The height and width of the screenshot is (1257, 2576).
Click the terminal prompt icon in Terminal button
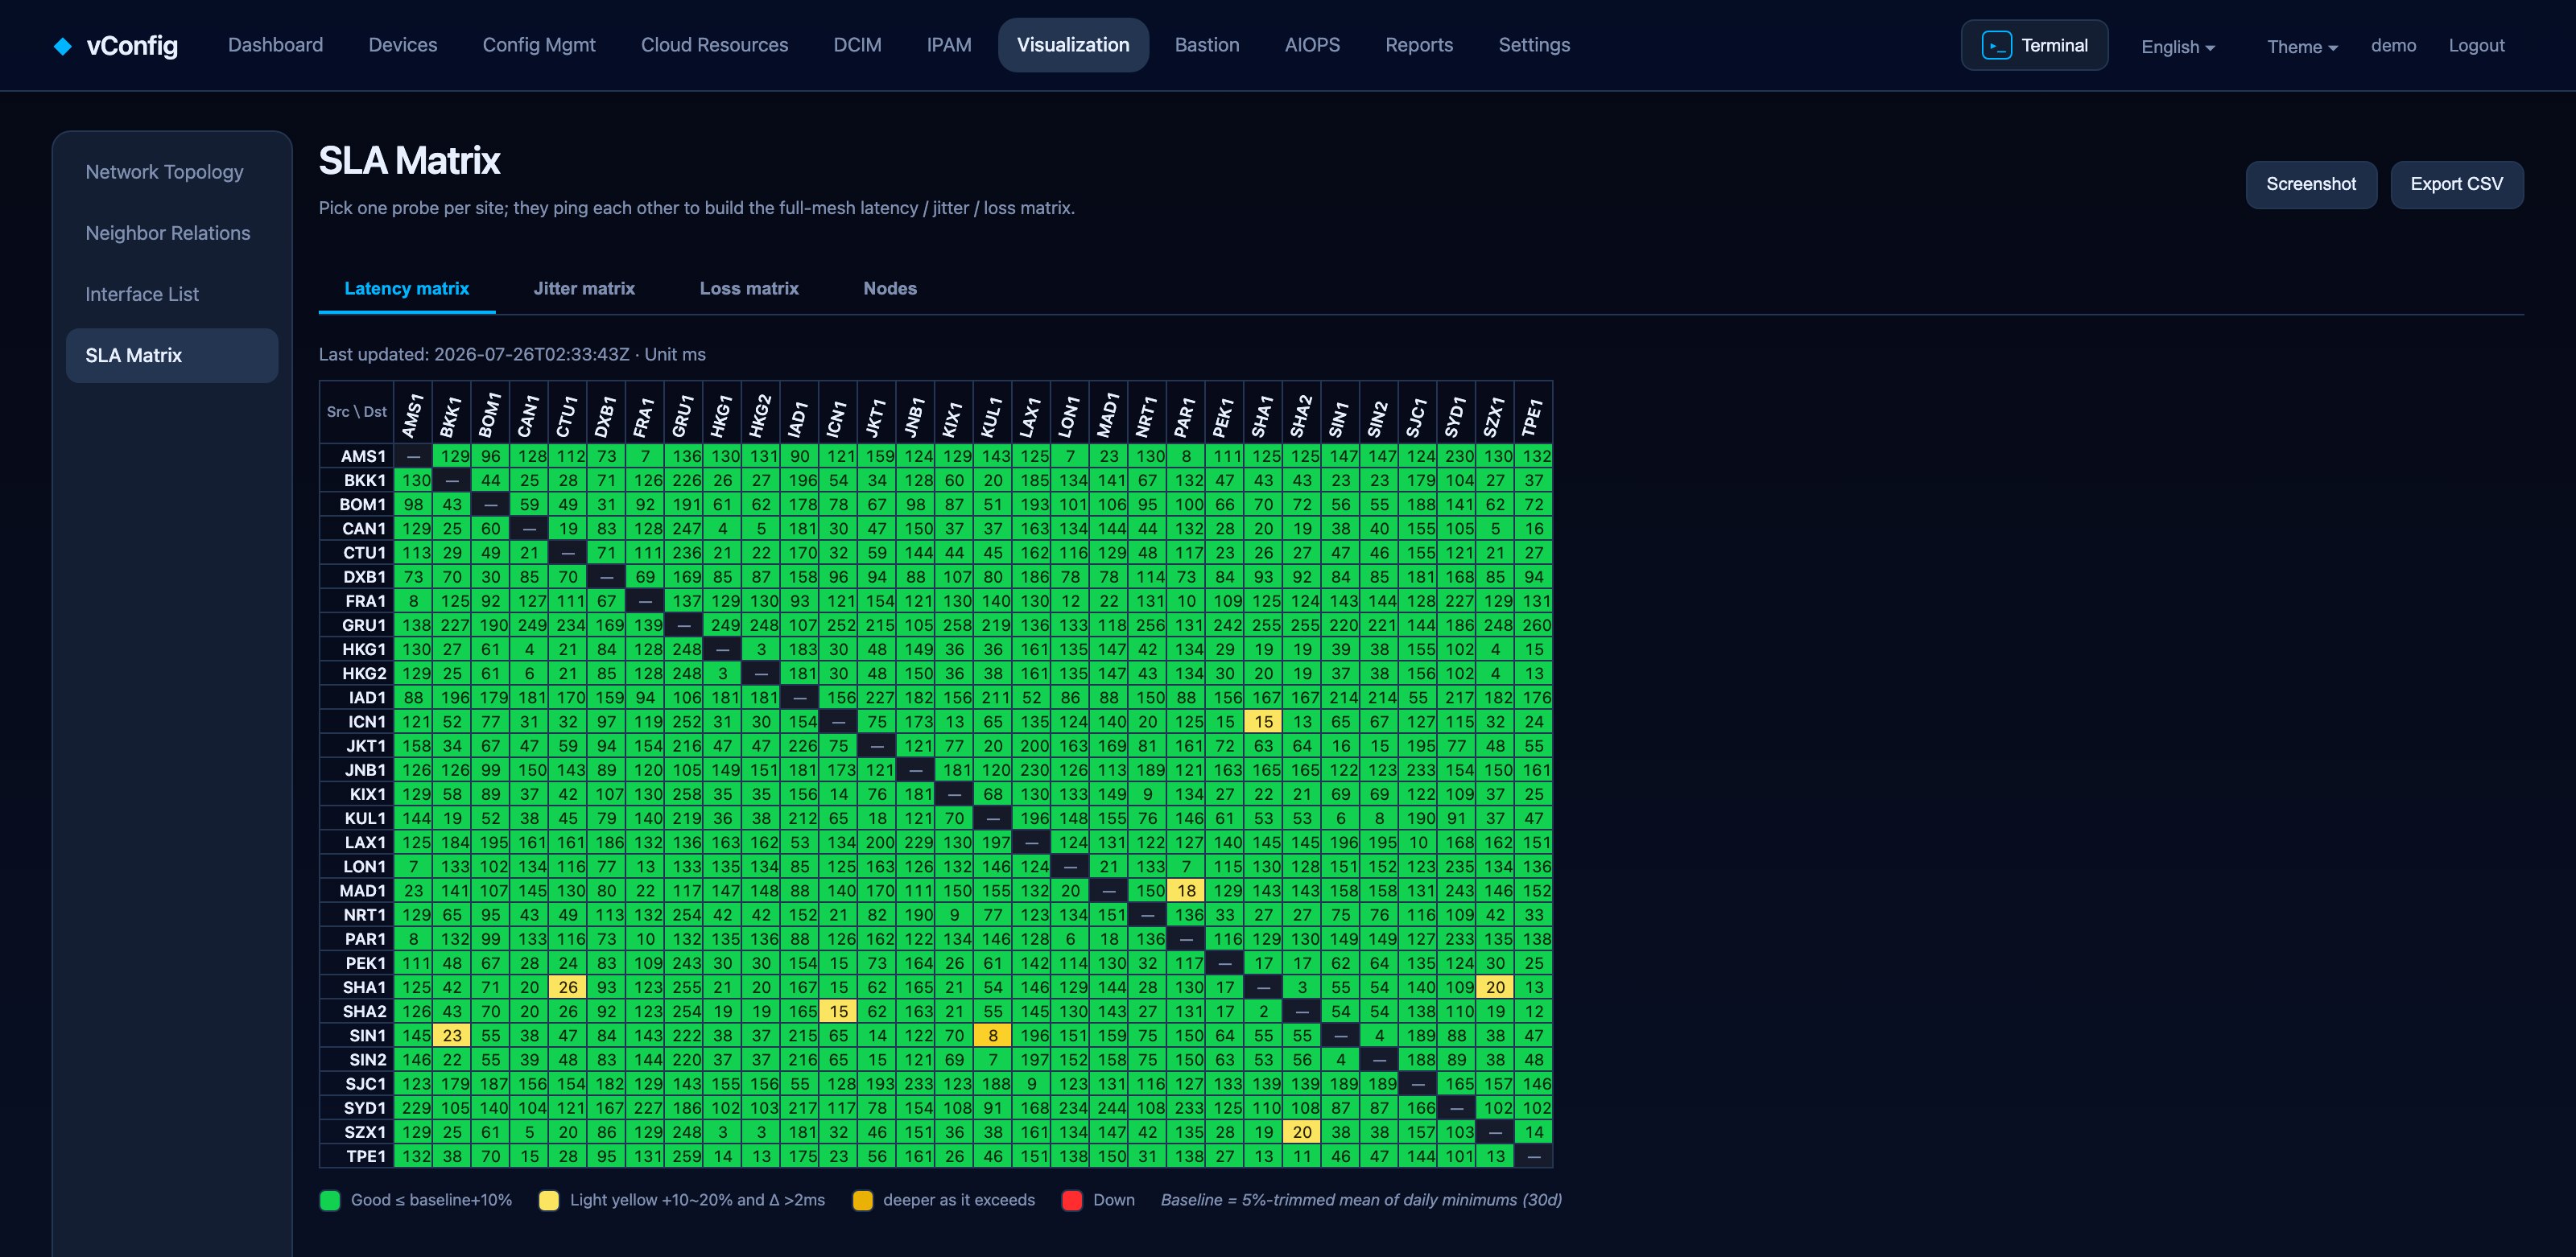[x=1996, y=45]
